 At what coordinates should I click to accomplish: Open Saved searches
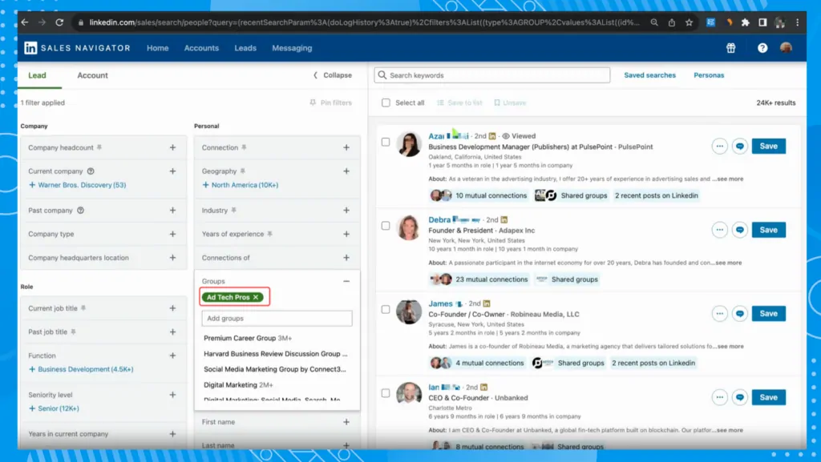point(649,75)
